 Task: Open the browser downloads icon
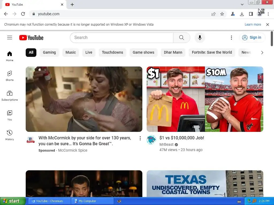click(242, 14)
